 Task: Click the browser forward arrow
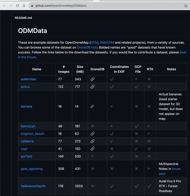tap(11, 6)
